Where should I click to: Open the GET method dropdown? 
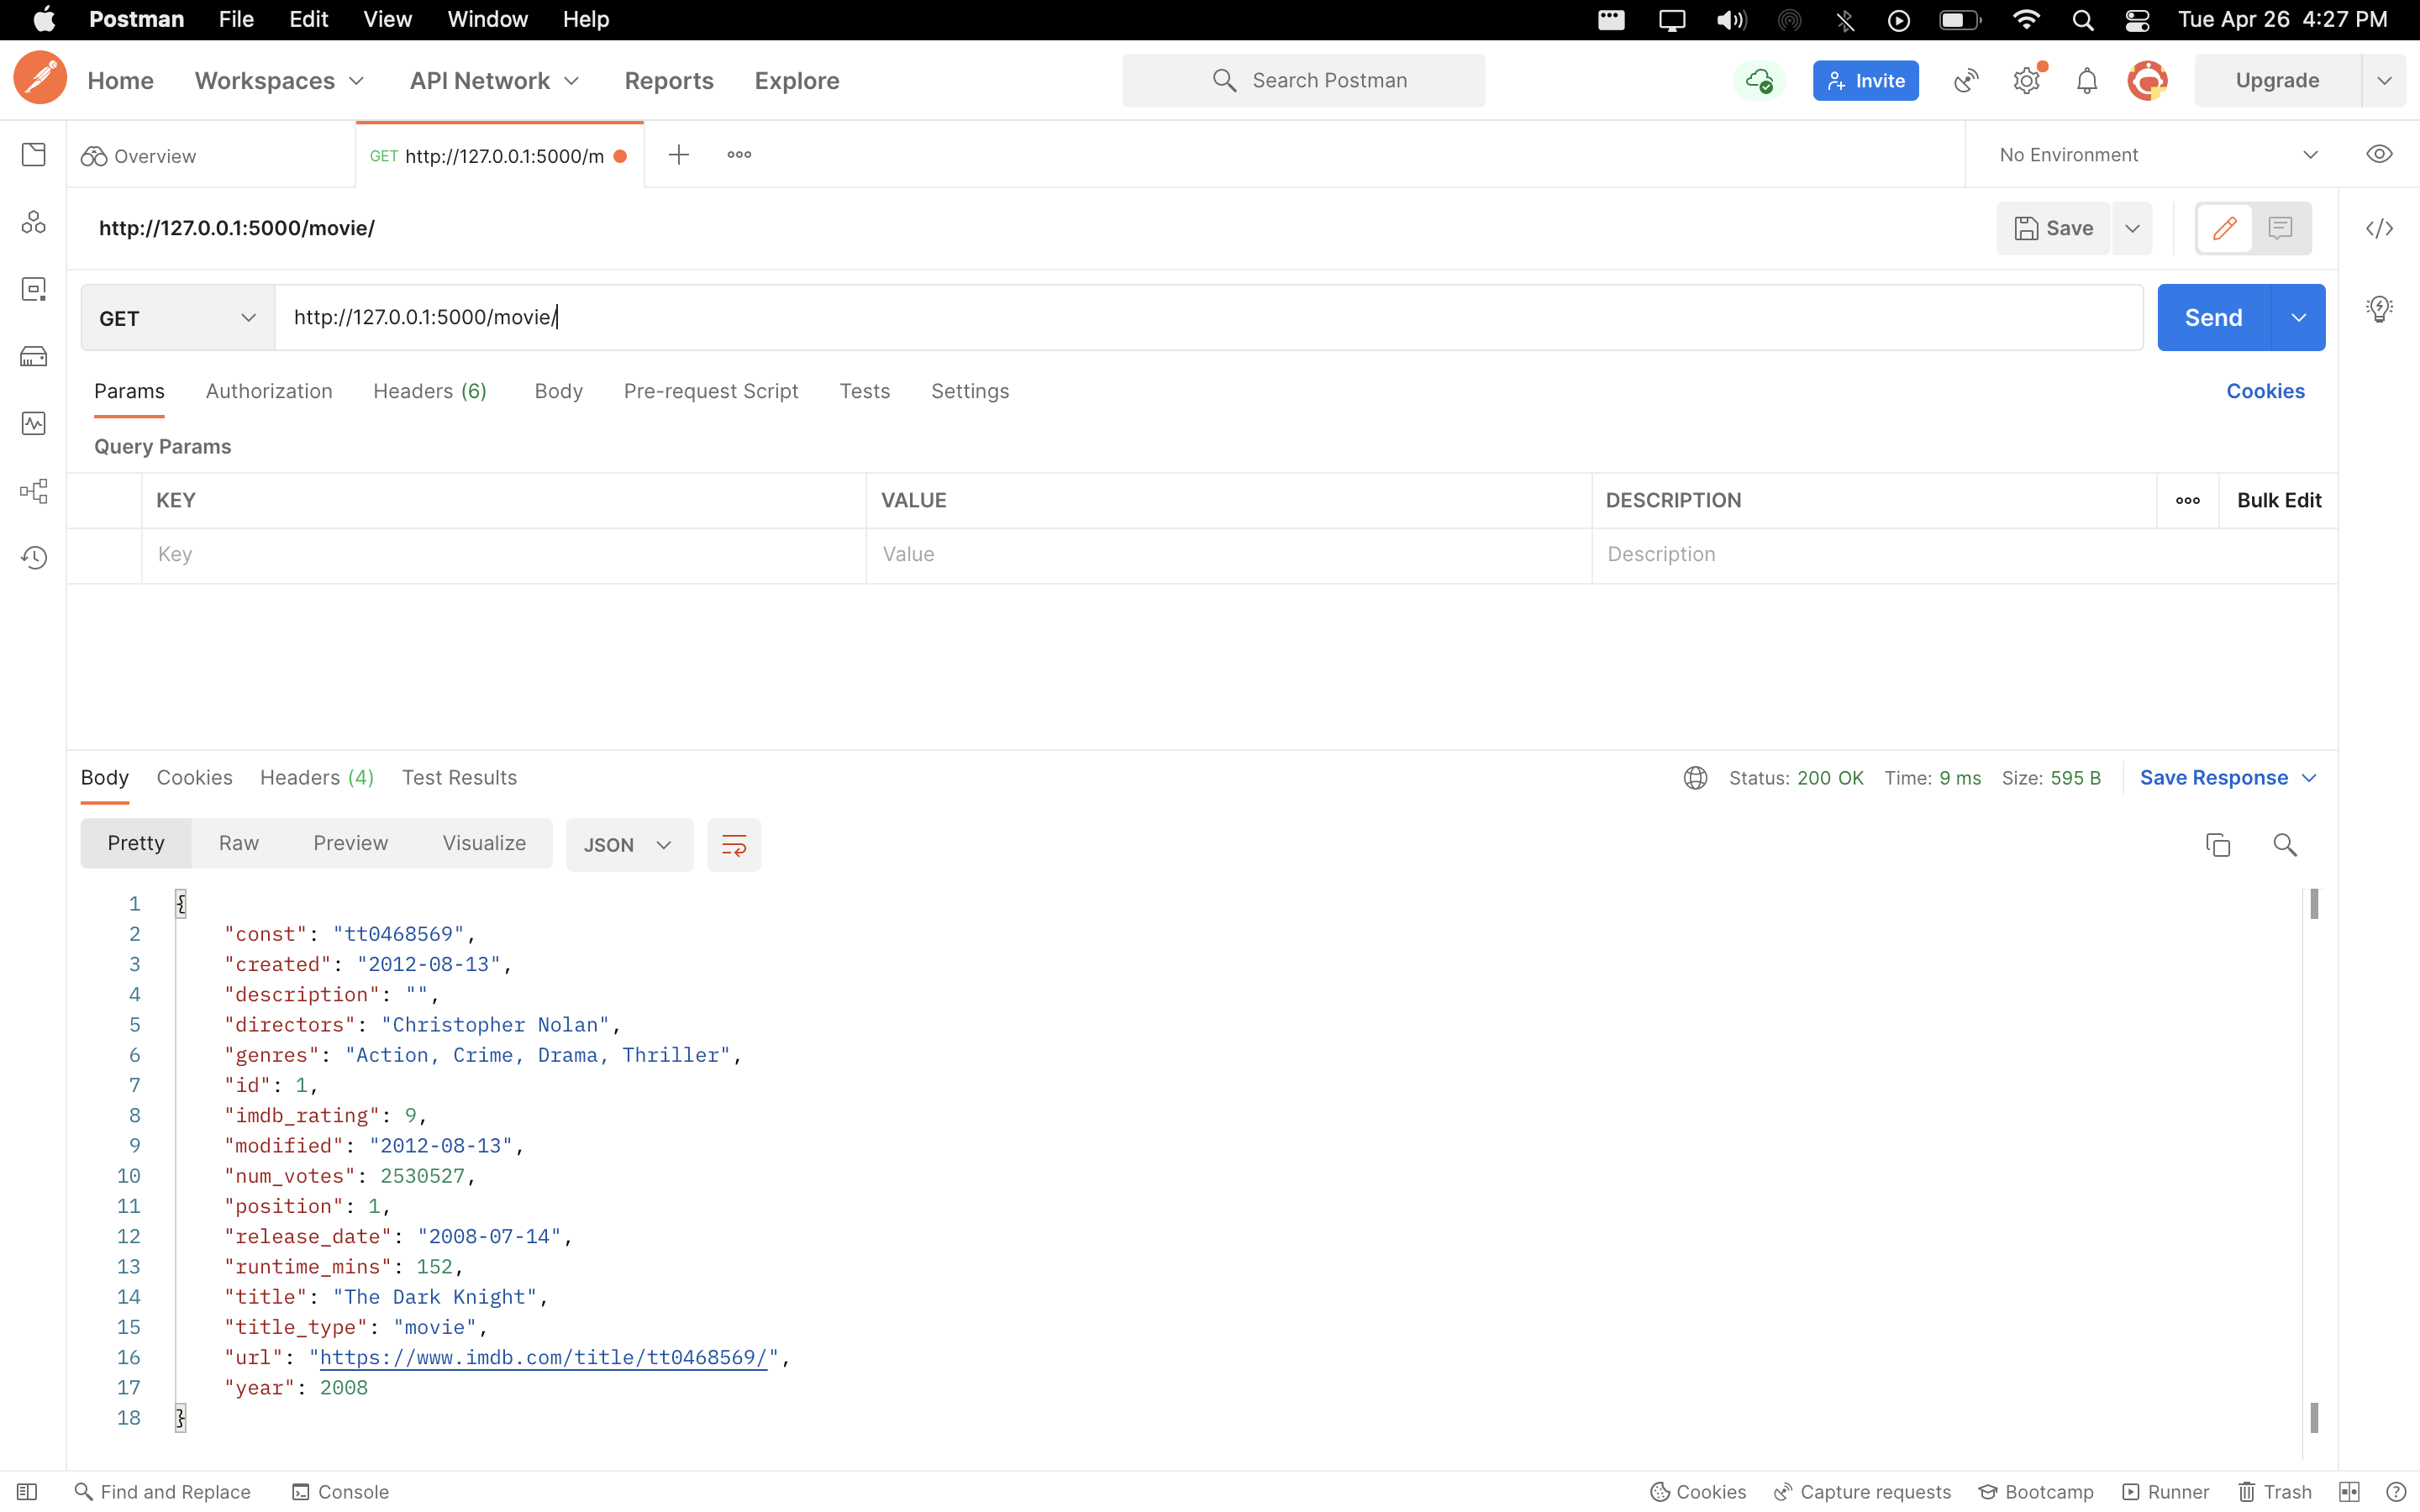[x=177, y=318]
